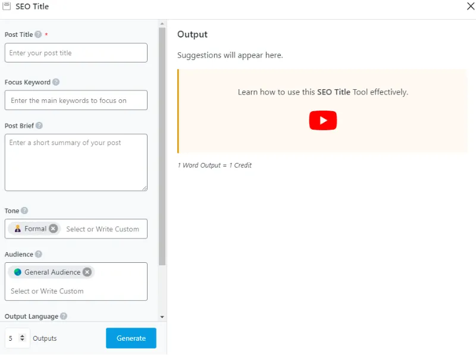This screenshot has width=476, height=355.
Task: Click the Post Title help icon
Action: pyautogui.click(x=38, y=34)
